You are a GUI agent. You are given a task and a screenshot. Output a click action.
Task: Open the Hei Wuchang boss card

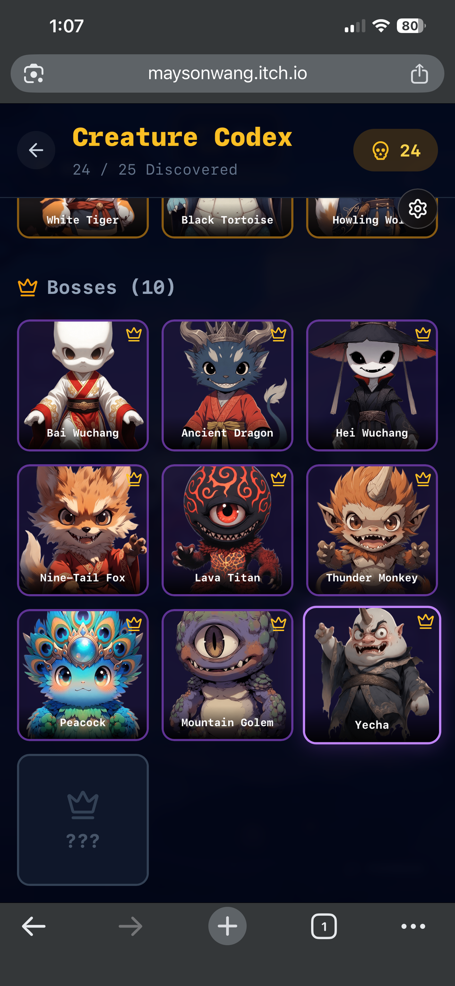[x=372, y=385]
